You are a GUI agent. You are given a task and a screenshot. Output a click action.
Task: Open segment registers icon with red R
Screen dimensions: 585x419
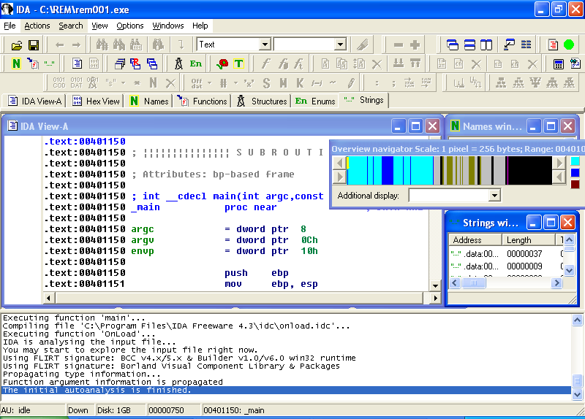(135, 64)
